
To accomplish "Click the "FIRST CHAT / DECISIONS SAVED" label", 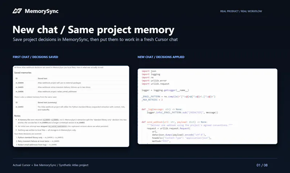I will point(35,57).
